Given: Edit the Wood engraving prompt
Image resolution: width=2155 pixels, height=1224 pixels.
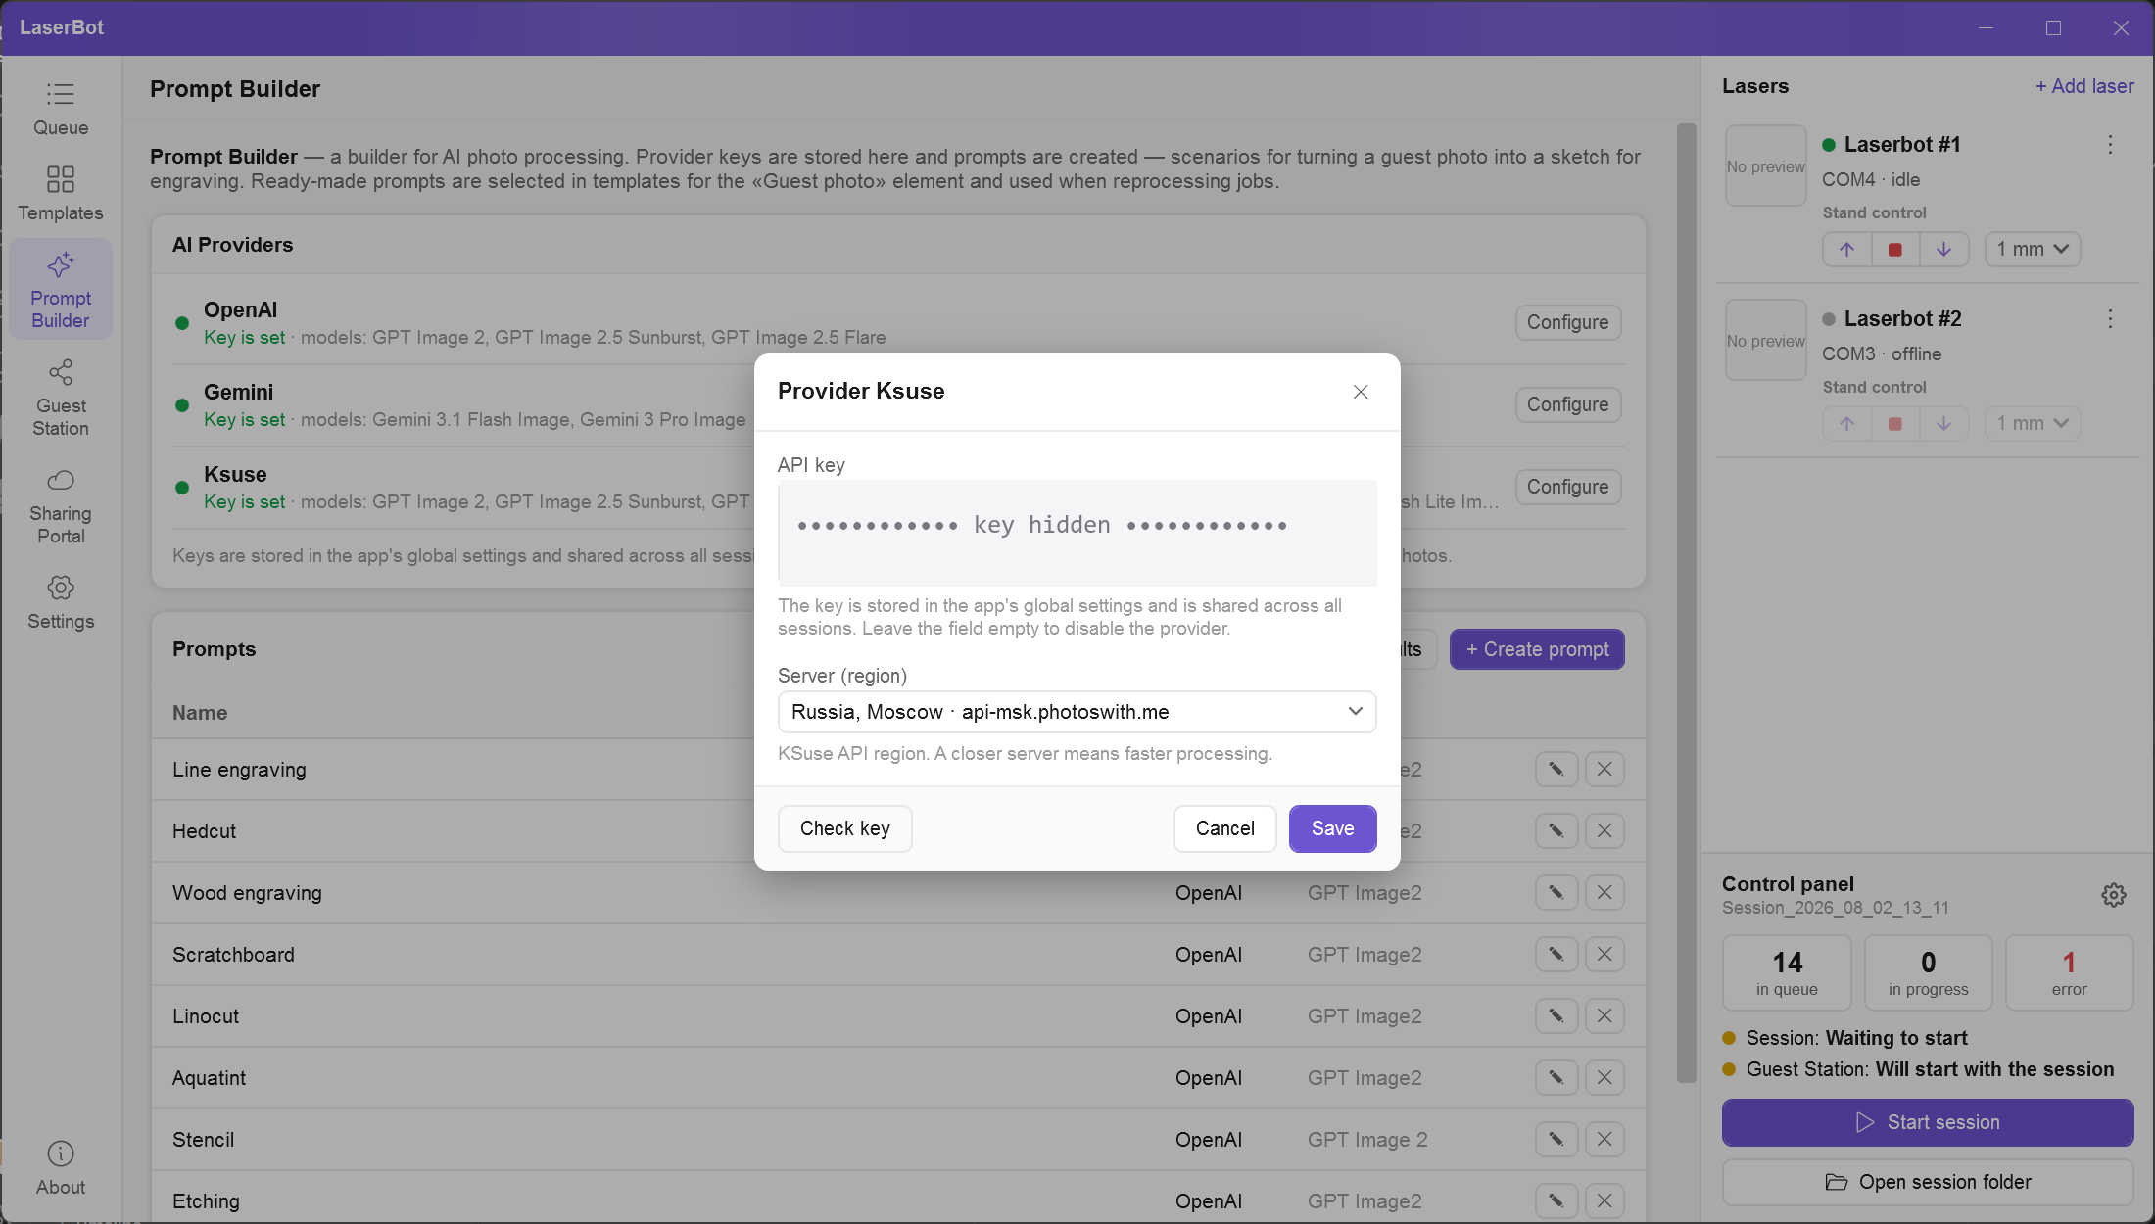Looking at the screenshot, I should coord(1556,893).
